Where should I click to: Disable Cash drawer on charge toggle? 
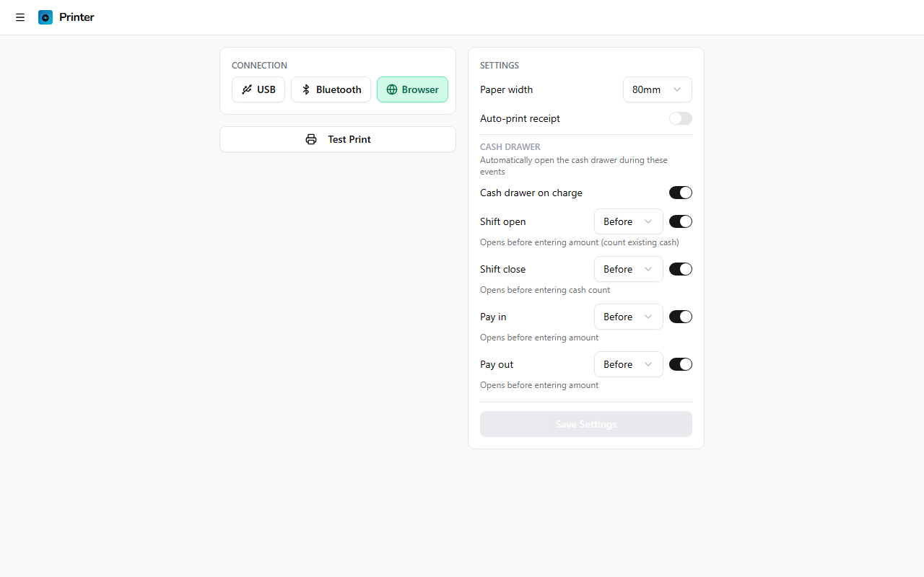680,193
